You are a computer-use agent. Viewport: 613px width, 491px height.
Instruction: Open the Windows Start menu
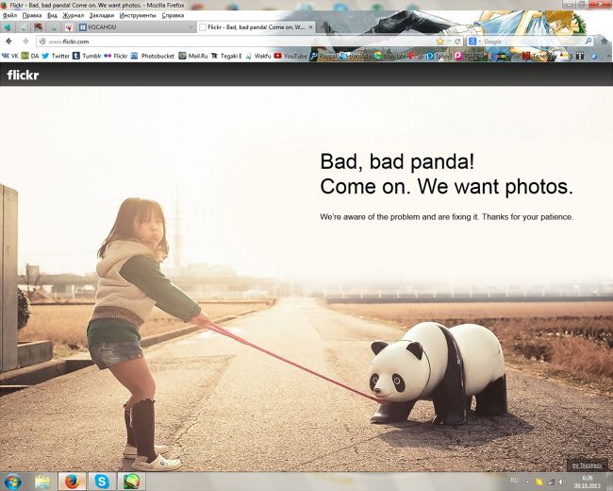(x=12, y=482)
